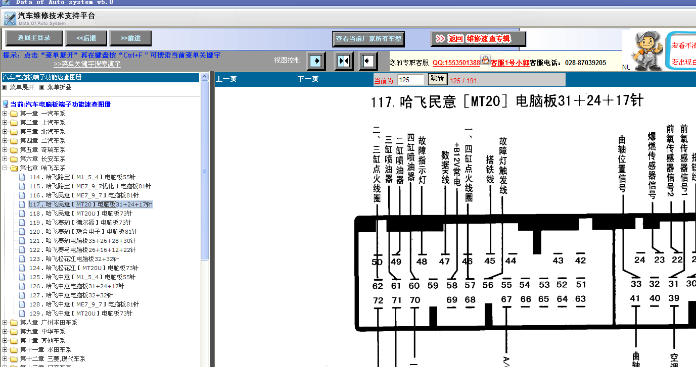Click the document icon for item 116 哈飞民意
Image resolution: width=696 pixels, height=367 pixels.
pos(22,195)
